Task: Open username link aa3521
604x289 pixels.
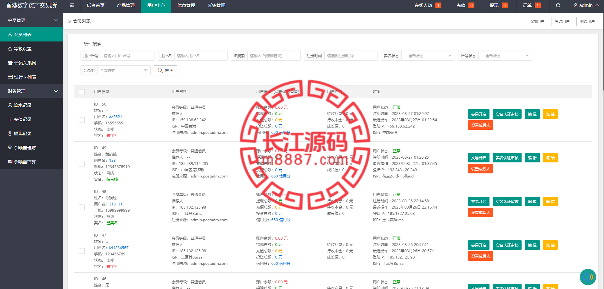Action: coord(115,117)
